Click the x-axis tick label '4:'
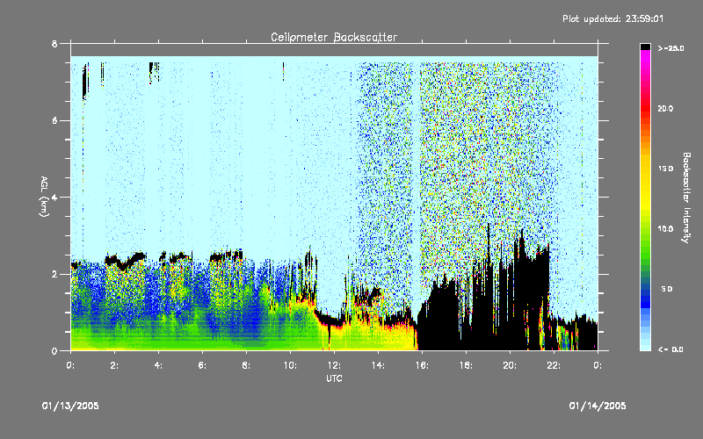Viewport: 703px width, 439px height. pyautogui.click(x=158, y=365)
